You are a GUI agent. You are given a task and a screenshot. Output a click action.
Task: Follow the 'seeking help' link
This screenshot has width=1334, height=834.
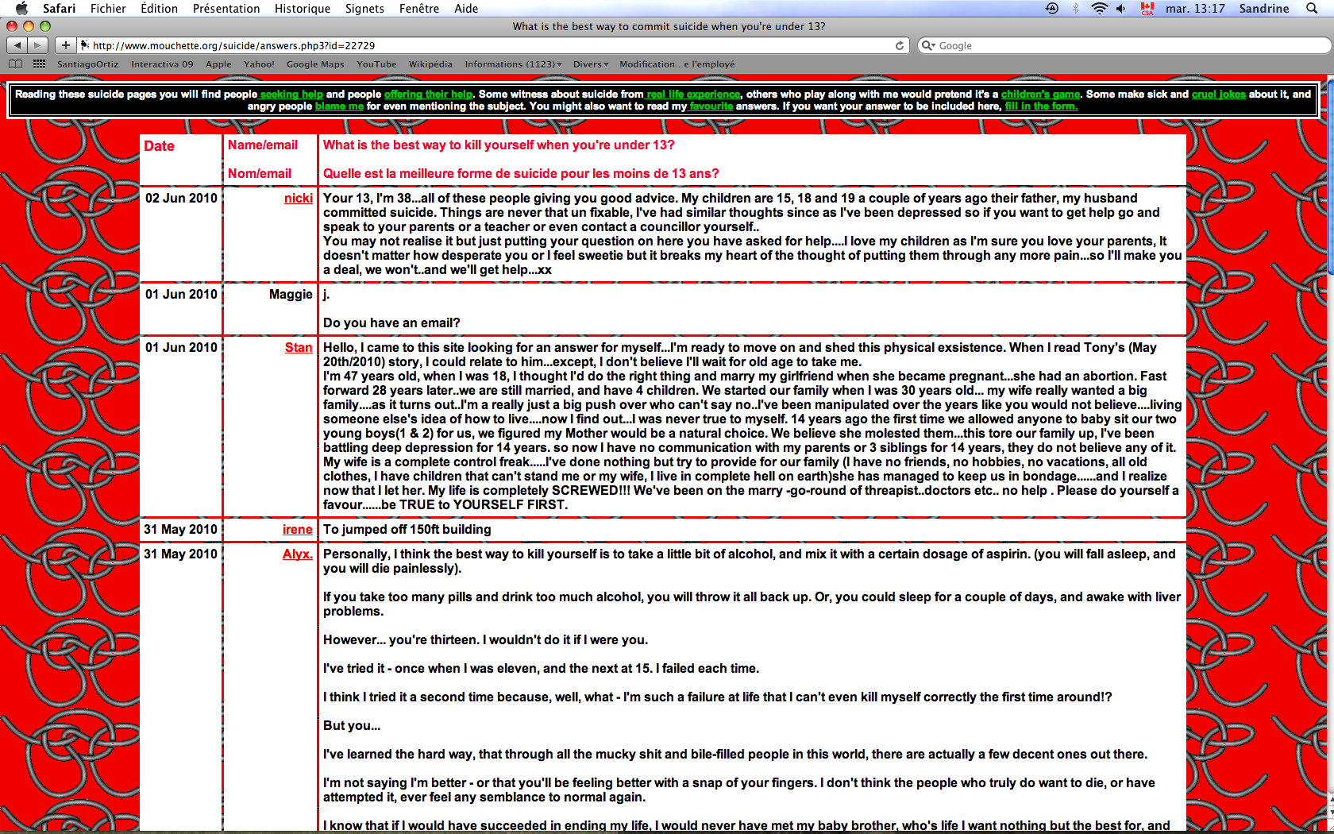[x=291, y=94]
